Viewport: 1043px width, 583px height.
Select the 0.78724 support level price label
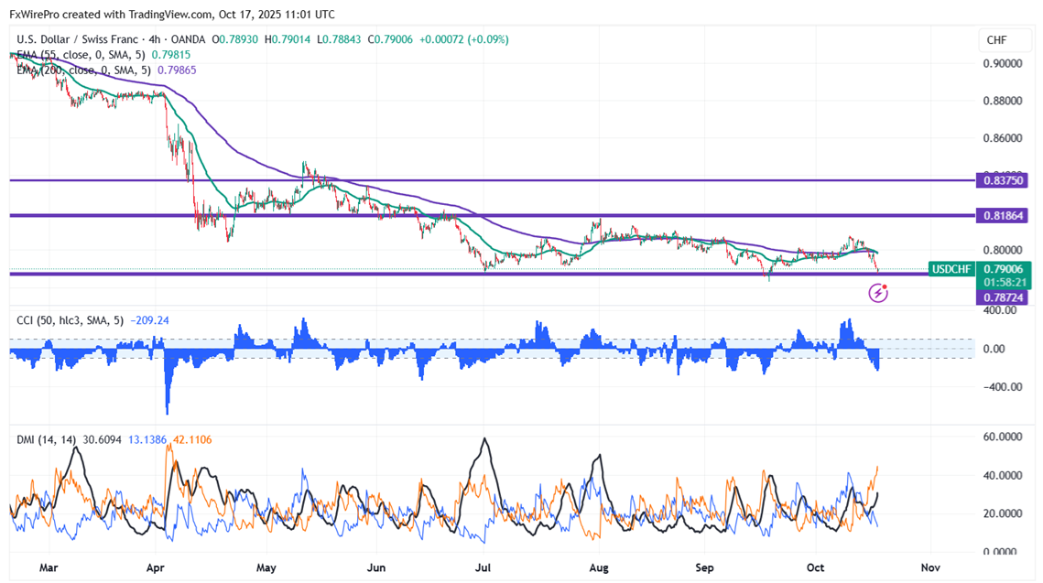tap(1003, 298)
